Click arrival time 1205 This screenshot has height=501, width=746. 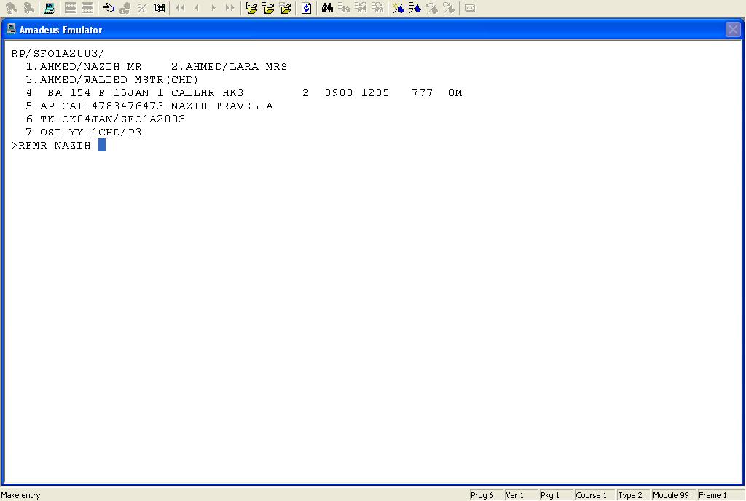pyautogui.click(x=375, y=92)
